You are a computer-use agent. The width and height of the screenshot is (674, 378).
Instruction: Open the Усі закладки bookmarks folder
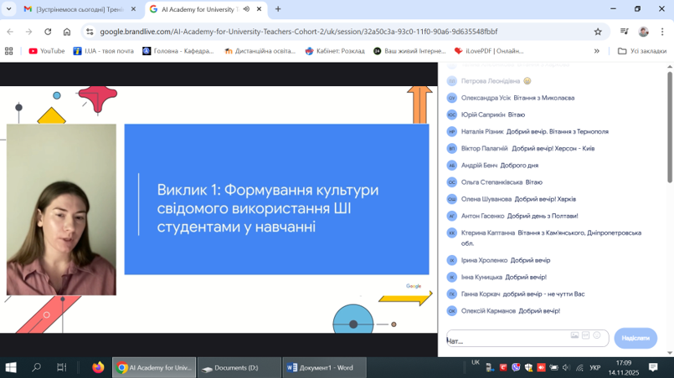[641, 51]
